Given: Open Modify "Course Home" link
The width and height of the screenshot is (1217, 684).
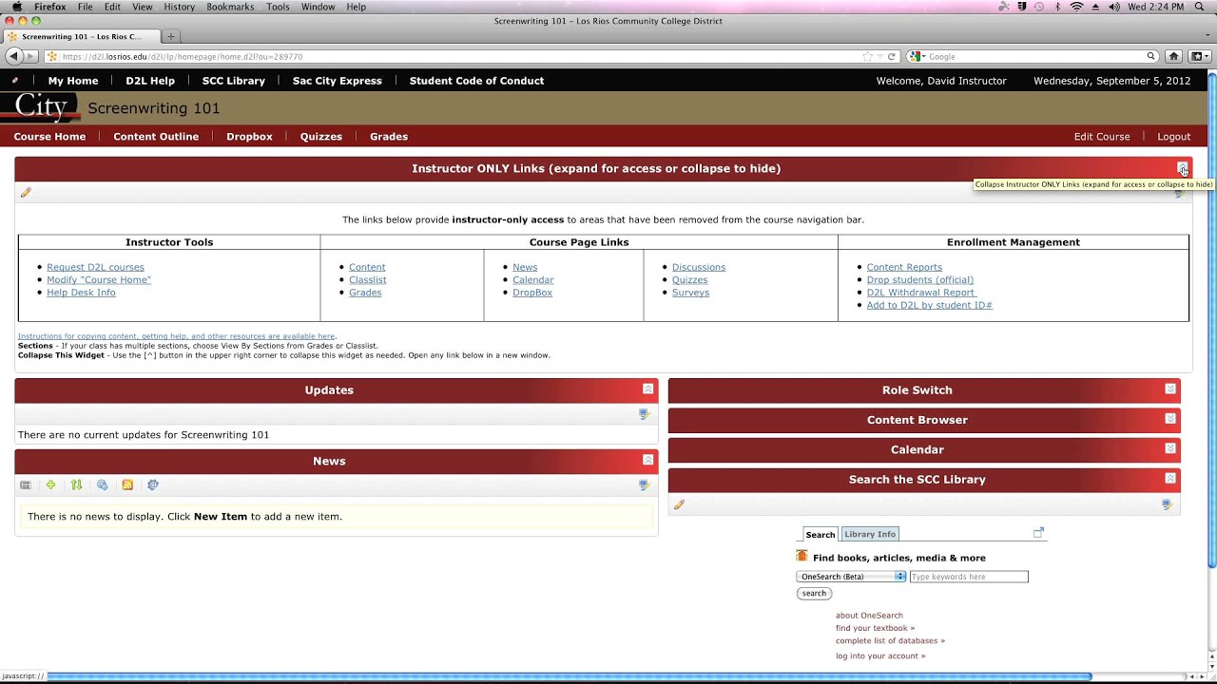Looking at the screenshot, I should (99, 280).
